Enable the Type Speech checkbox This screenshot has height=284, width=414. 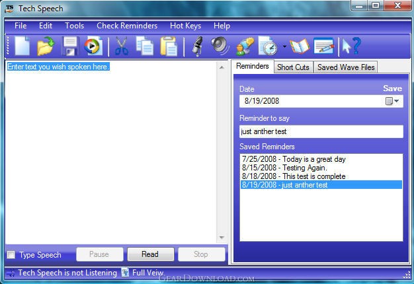point(11,255)
